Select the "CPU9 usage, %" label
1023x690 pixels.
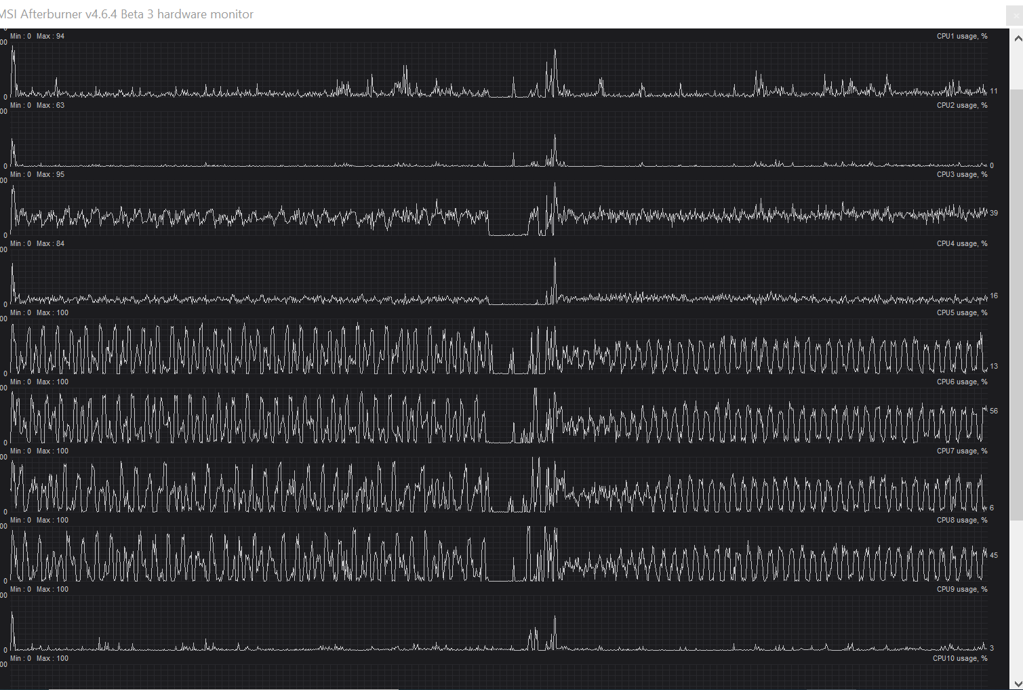(962, 590)
